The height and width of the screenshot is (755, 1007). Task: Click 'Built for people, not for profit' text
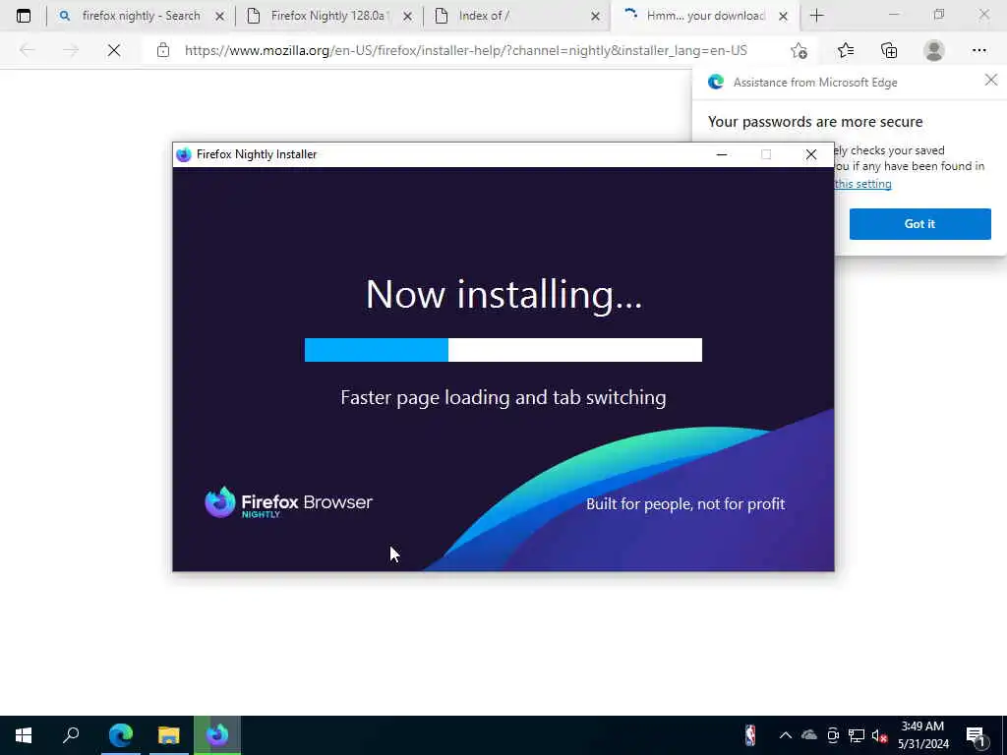685,504
